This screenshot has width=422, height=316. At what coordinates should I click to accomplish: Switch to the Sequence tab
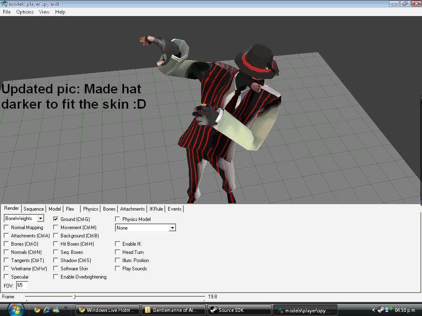coord(33,209)
